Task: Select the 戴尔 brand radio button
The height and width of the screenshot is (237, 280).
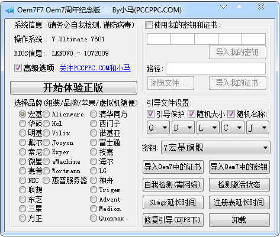Action: point(22,142)
